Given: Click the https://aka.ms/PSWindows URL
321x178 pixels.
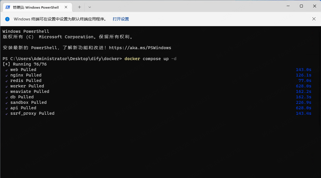Looking at the screenshot, I should (140, 48).
